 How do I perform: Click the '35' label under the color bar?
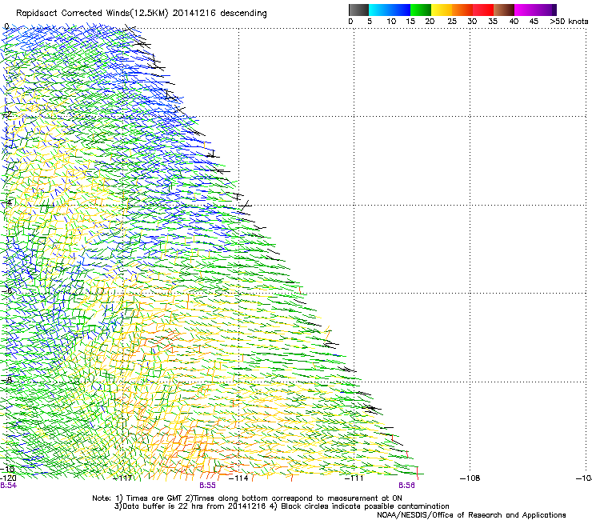pos(493,22)
